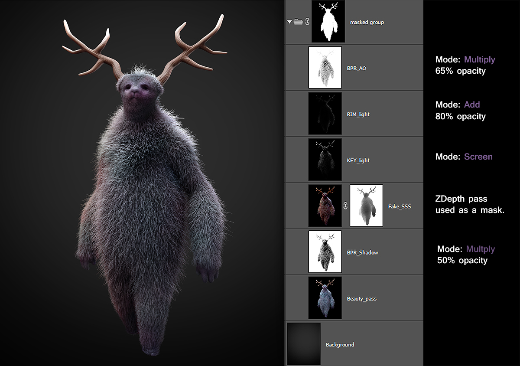
Task: Select the BPR_AO layer name
Action: pos(357,69)
